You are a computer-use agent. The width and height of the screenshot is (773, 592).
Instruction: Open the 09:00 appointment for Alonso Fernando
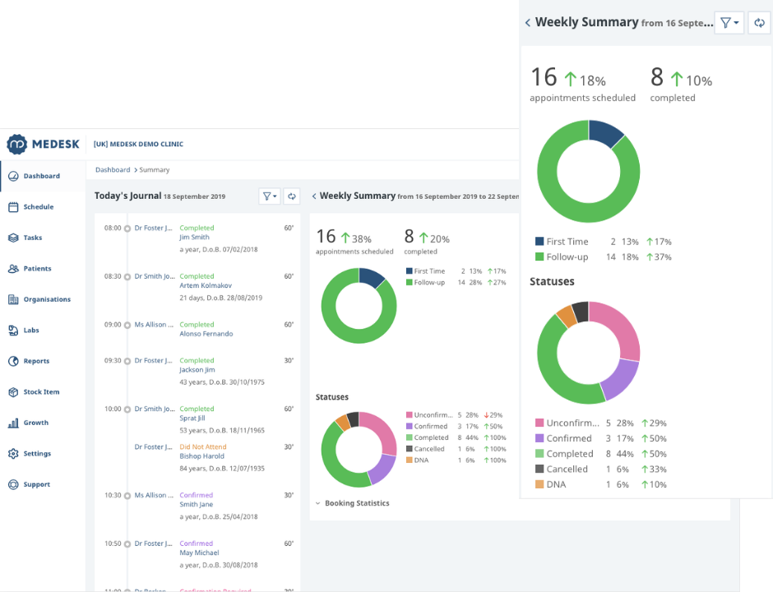(206, 334)
